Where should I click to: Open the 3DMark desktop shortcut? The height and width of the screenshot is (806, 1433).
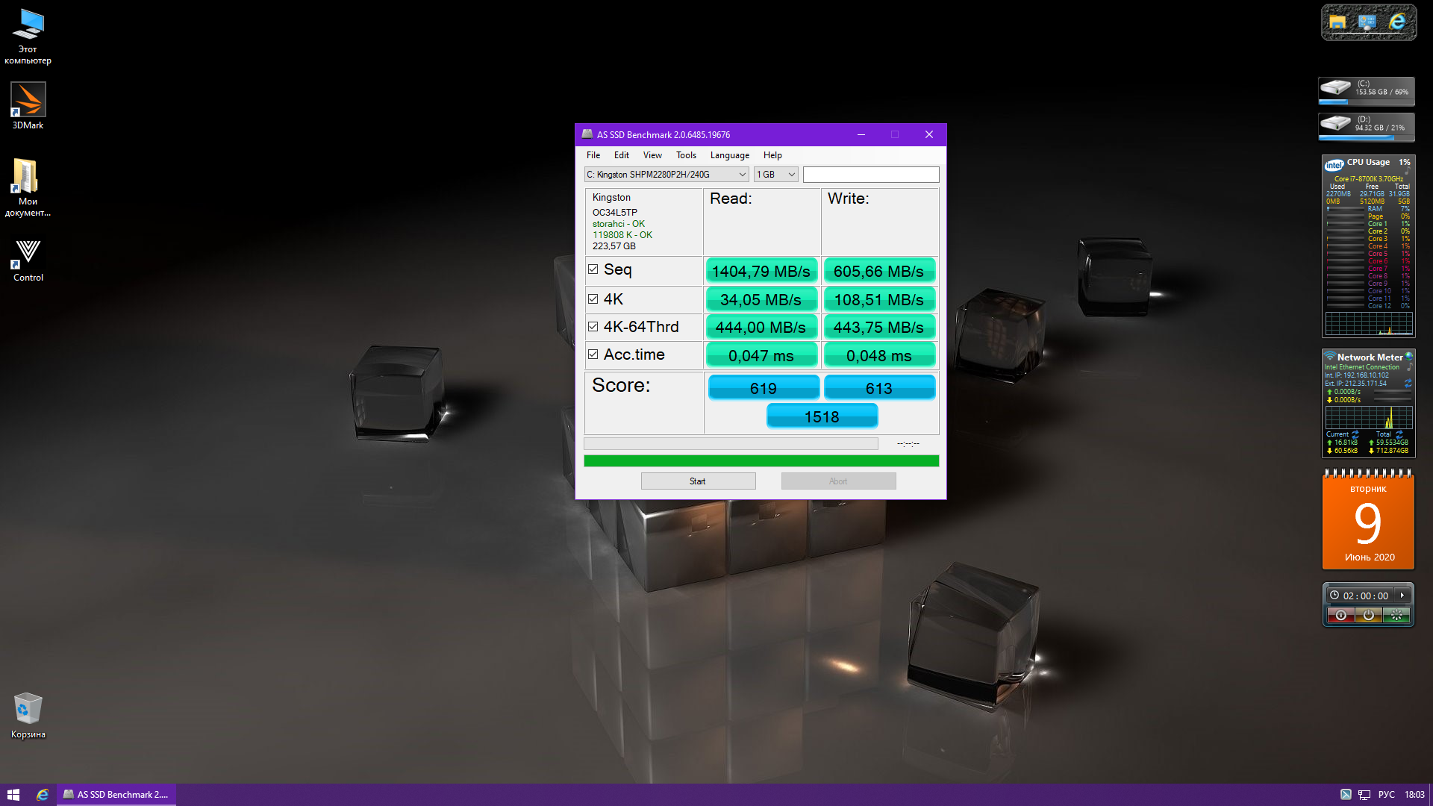click(28, 101)
